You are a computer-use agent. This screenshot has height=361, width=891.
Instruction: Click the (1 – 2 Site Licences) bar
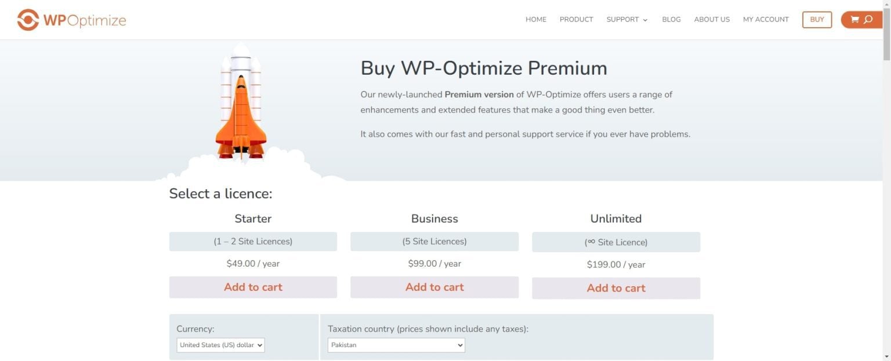(253, 241)
